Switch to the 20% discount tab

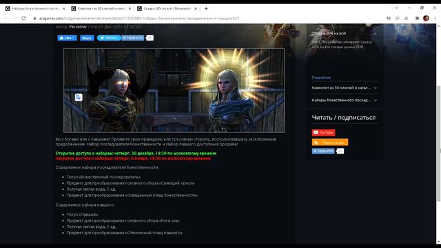(167, 9)
